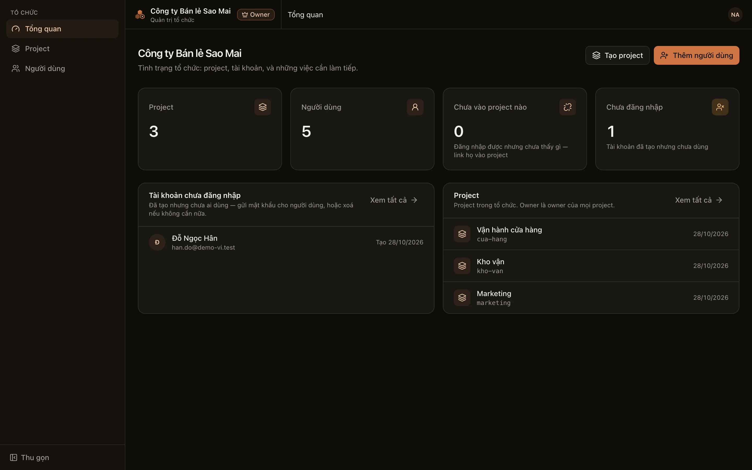Screen dimensions: 752x470
Task: Click the Tổng quan breadcrumb in header
Action: (305, 15)
